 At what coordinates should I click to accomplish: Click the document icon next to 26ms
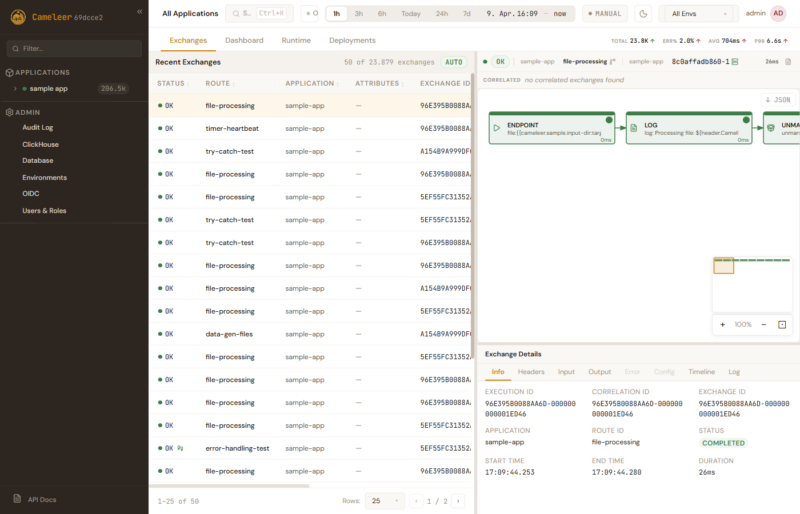(x=788, y=62)
